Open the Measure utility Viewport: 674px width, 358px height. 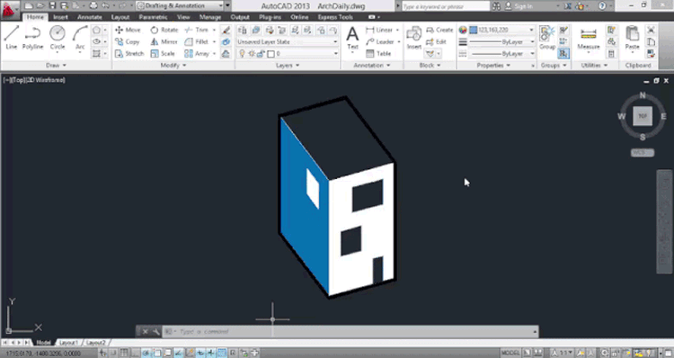tap(589, 39)
